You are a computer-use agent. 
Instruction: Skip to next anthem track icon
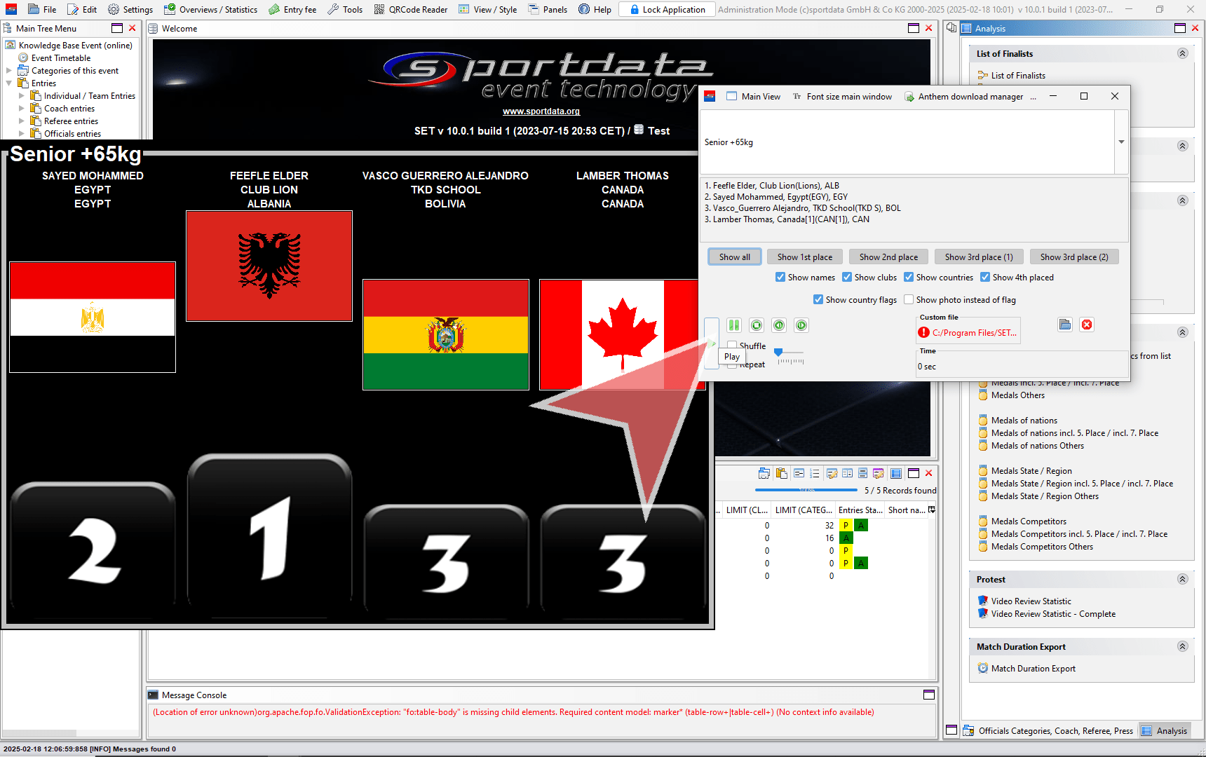(801, 325)
